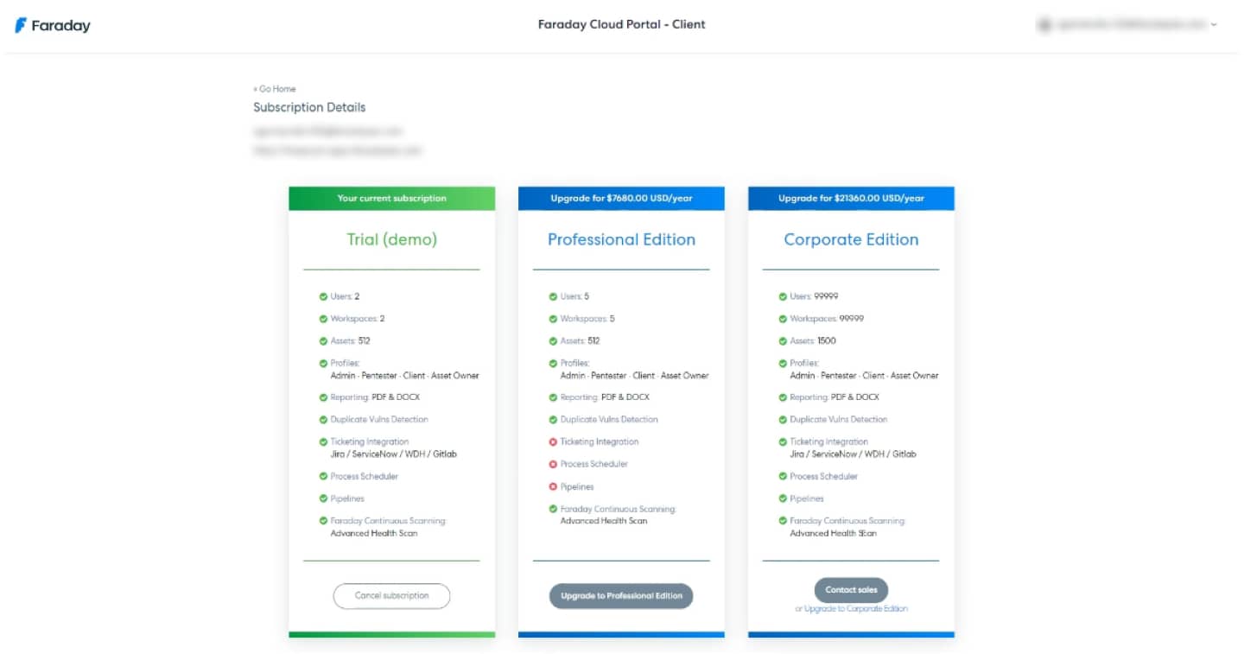This screenshot has height=654, width=1244.
Task: Open the user account dropdown
Action: (1213, 25)
